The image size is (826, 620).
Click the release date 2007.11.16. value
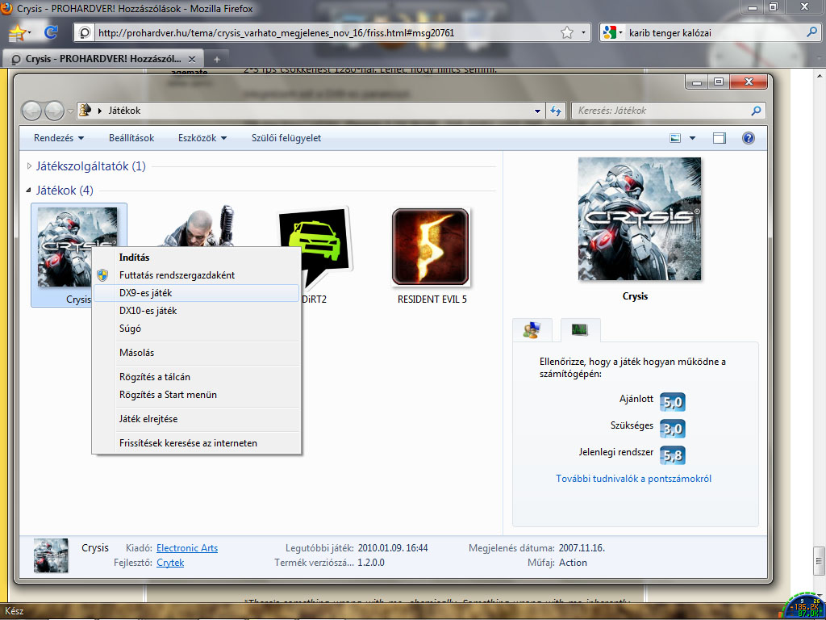coord(582,548)
